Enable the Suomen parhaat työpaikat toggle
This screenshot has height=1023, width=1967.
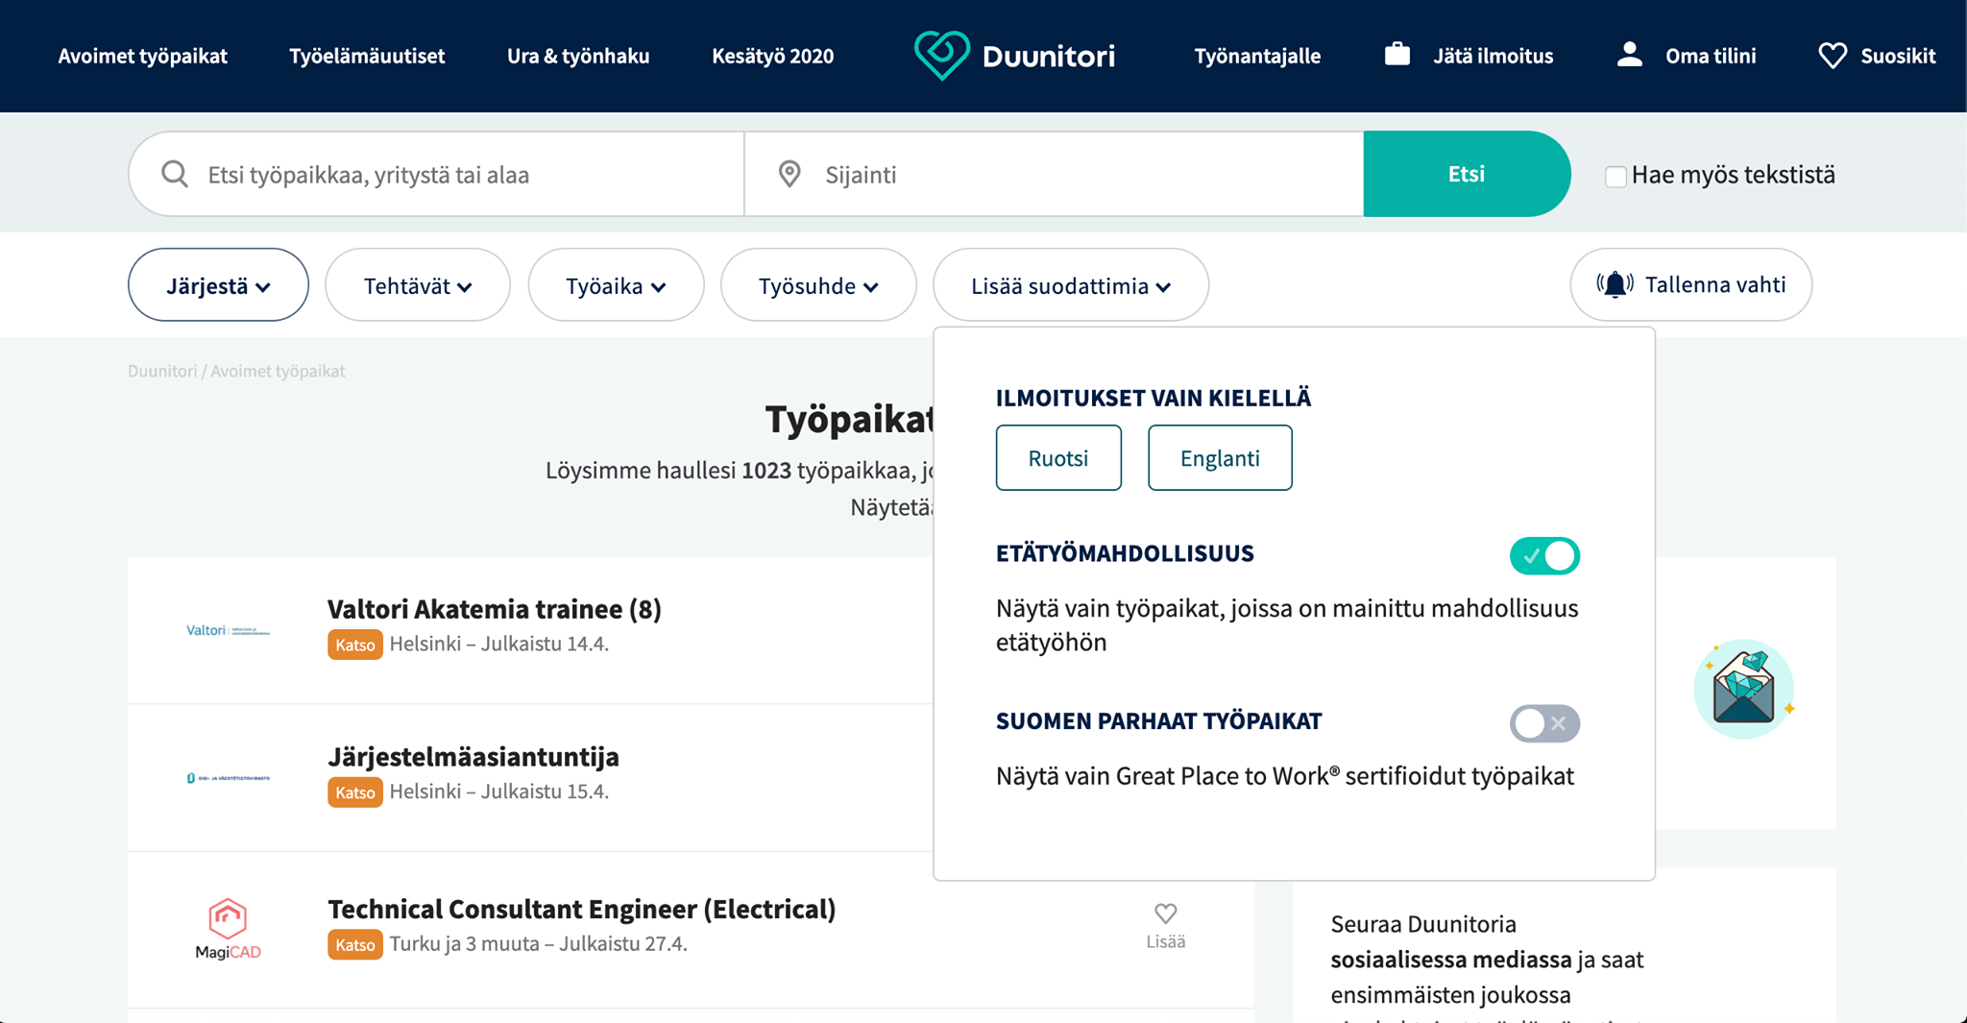click(x=1544, y=723)
